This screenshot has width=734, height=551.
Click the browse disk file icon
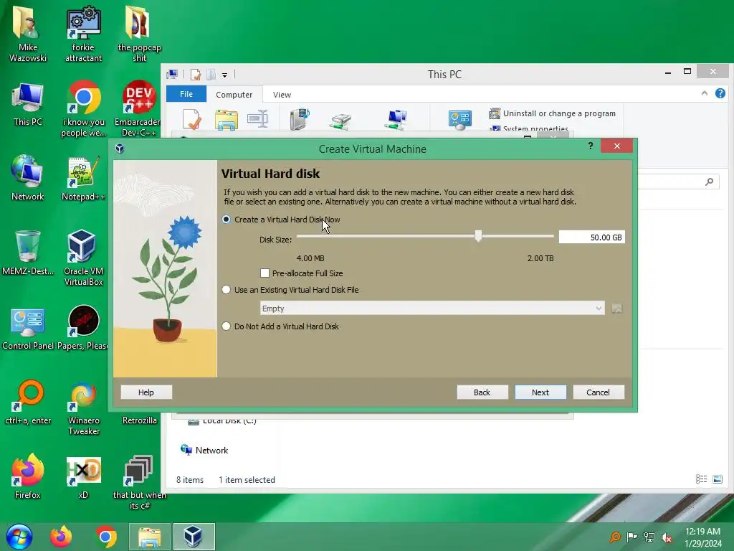617,309
